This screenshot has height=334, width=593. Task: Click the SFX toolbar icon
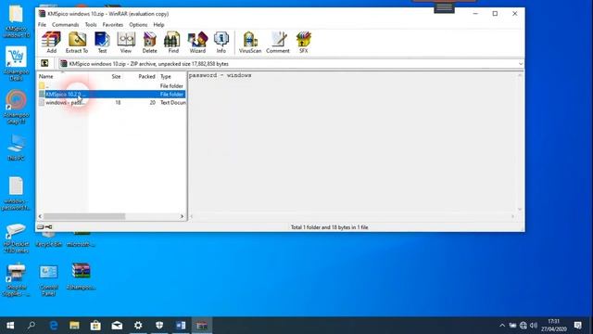coord(304,42)
